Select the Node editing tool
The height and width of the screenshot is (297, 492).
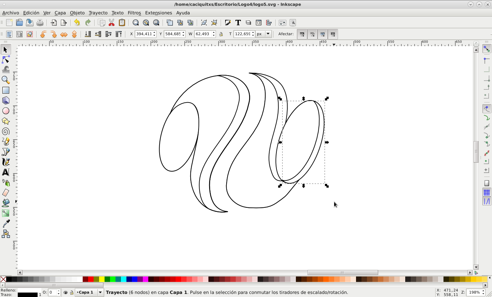6,60
